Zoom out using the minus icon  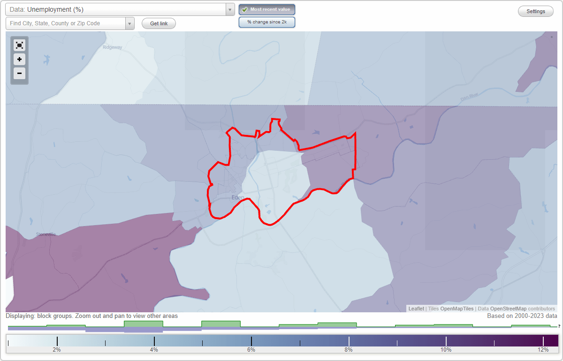(19, 74)
